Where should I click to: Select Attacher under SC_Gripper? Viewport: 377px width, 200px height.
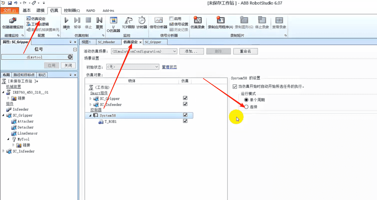tap(25, 121)
